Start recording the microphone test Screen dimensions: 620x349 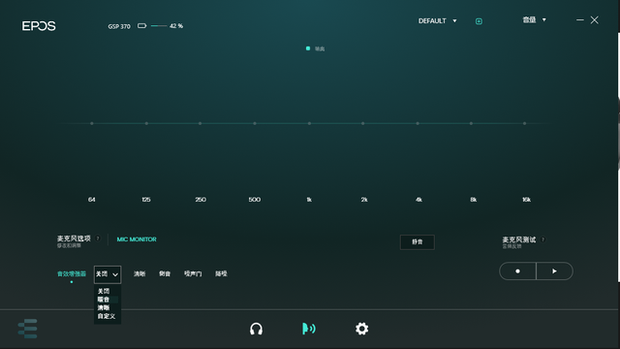(517, 271)
